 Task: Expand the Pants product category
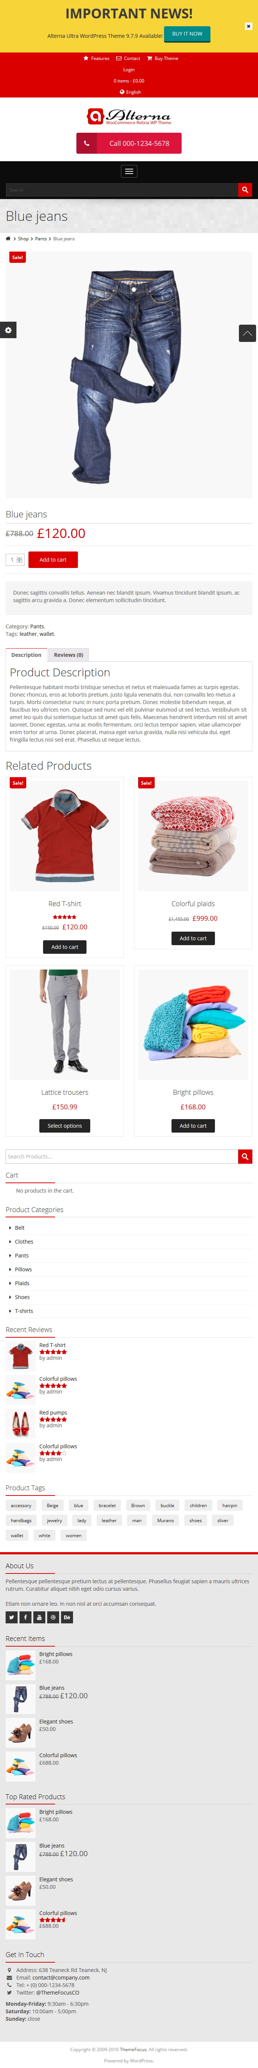(x=22, y=1255)
